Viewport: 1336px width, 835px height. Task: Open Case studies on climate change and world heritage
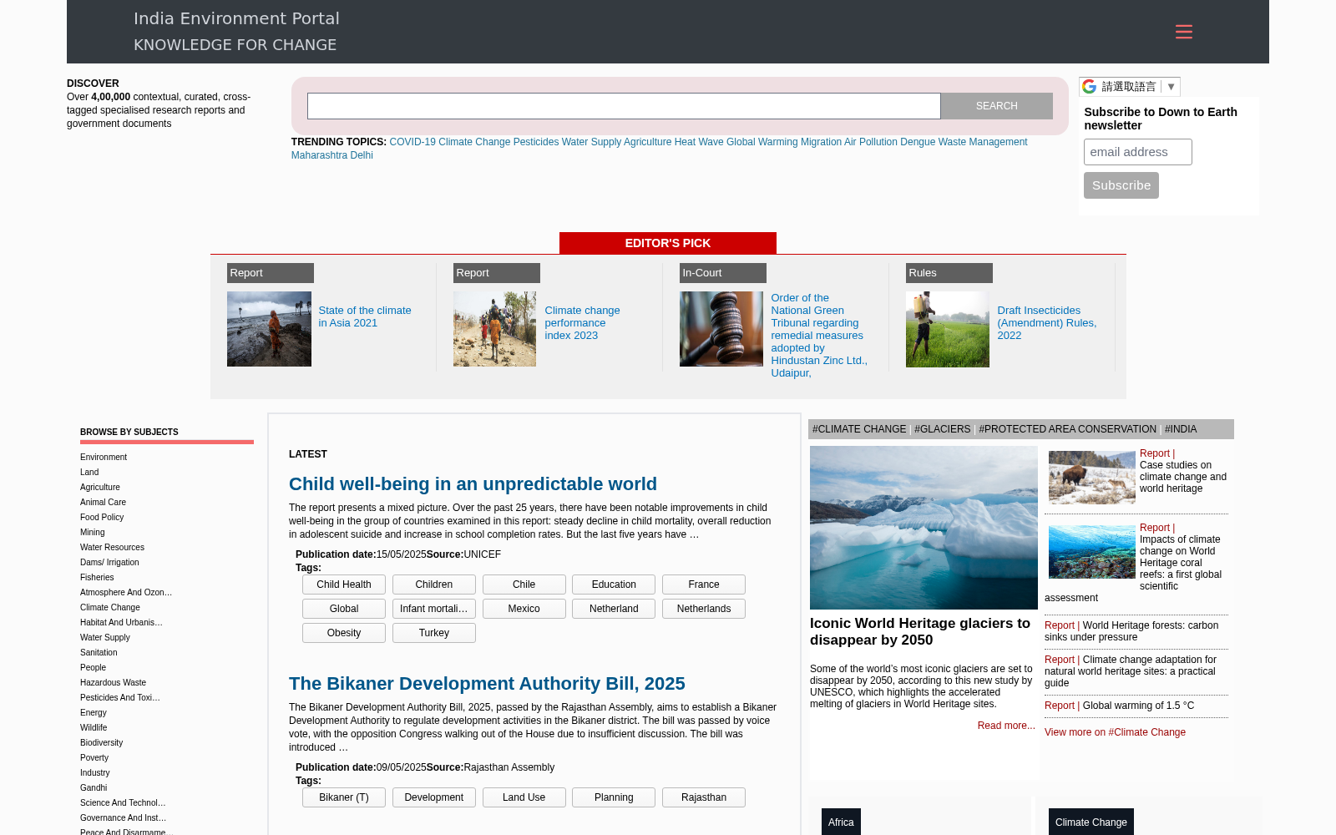click(1183, 477)
